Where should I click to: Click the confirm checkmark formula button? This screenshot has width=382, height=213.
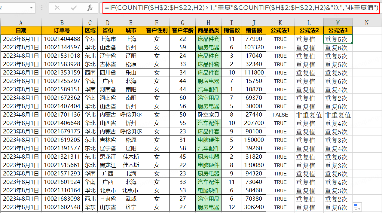[x=74, y=8]
